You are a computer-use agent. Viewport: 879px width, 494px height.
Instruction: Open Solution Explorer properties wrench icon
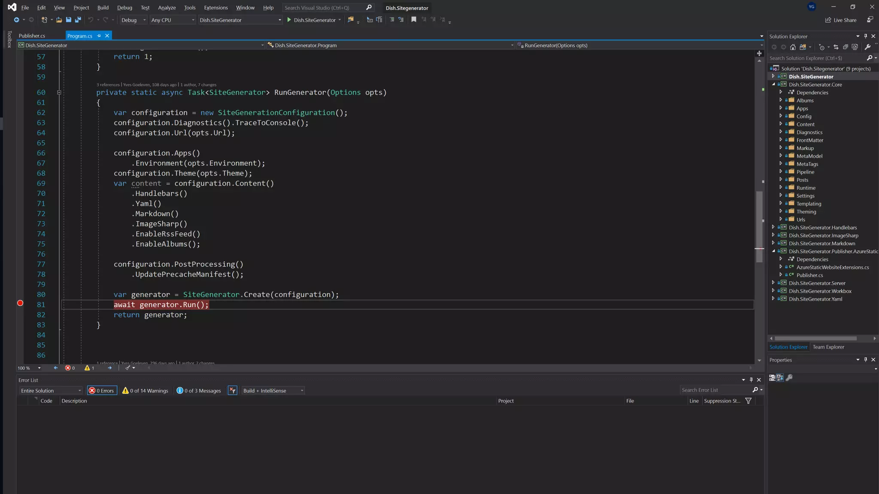[x=867, y=47]
